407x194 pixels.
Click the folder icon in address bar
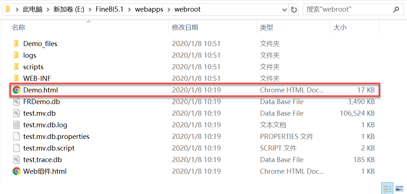click(8, 9)
